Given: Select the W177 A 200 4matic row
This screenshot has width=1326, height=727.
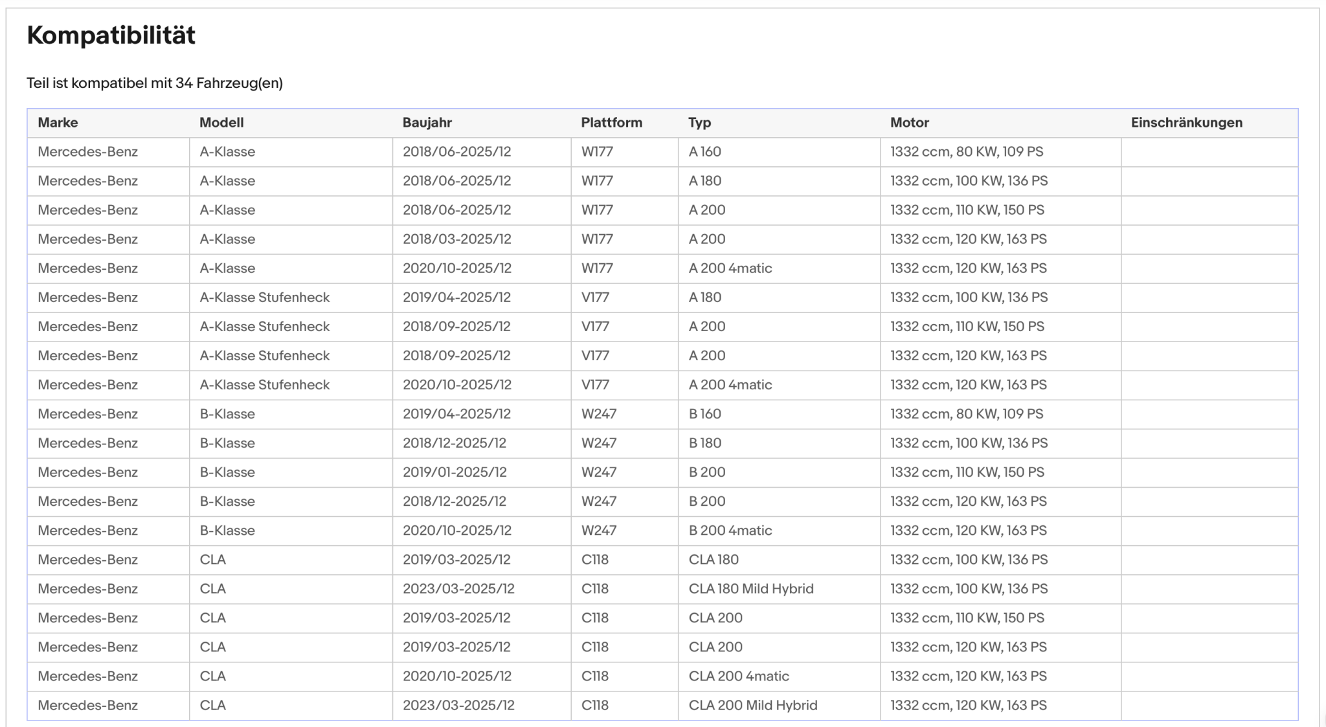Looking at the screenshot, I should (662, 268).
